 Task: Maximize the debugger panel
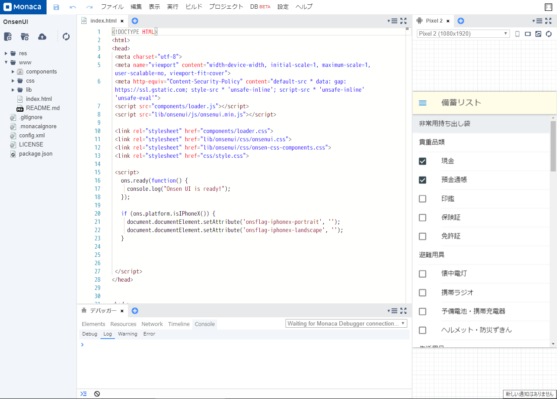click(x=403, y=311)
